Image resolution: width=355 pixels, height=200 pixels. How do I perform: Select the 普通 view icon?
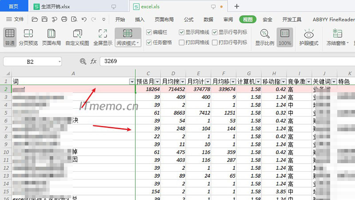[x=10, y=37]
